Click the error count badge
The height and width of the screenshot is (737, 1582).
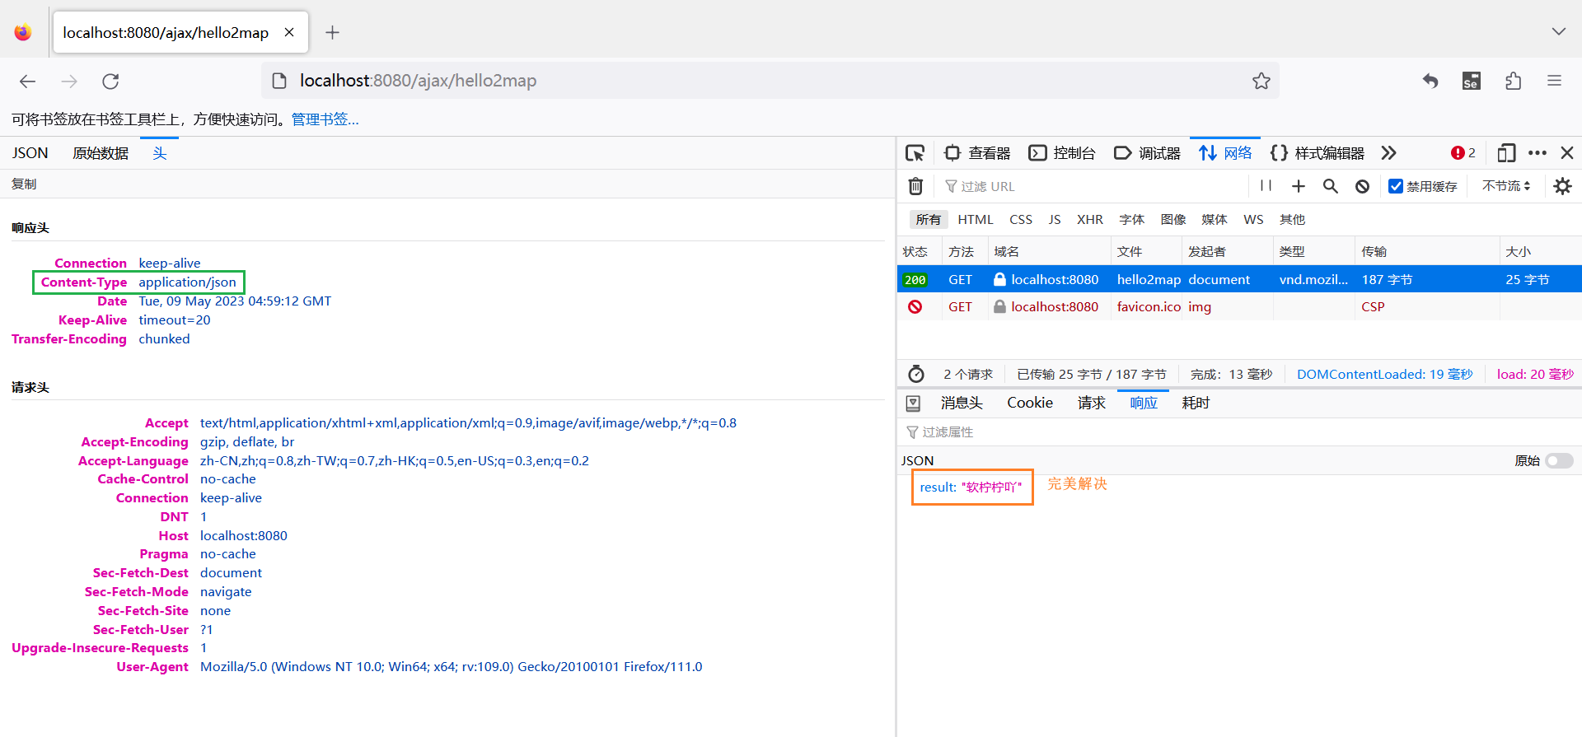(1463, 153)
